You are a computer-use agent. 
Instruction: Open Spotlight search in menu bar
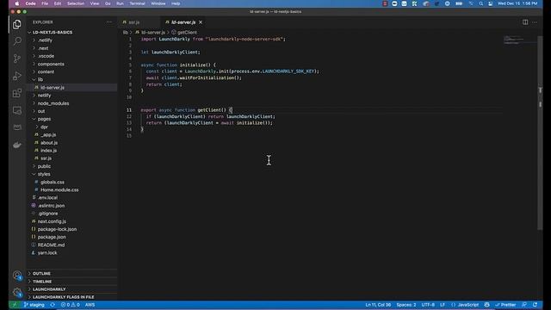[480, 3]
